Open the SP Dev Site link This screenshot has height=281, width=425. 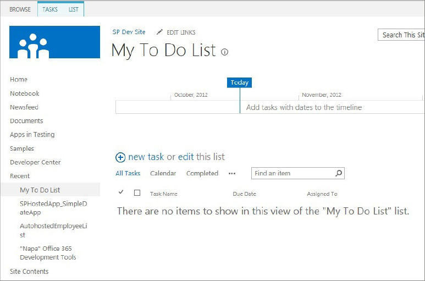pos(129,32)
